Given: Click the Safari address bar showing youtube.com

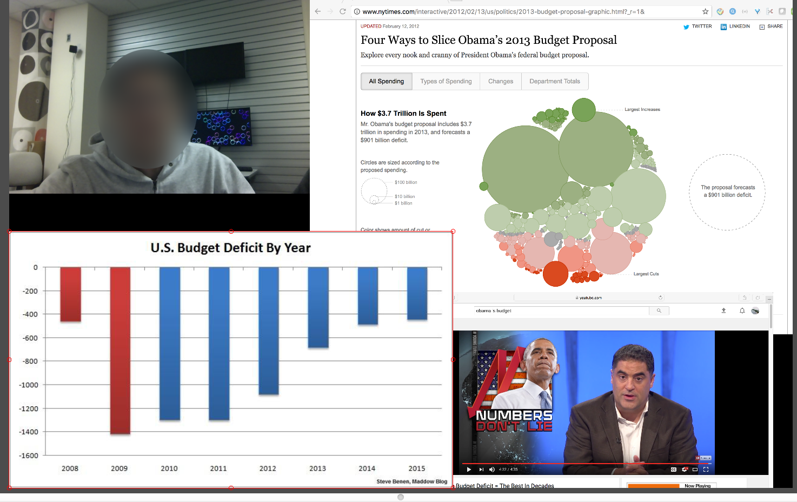Looking at the screenshot, I should pyautogui.click(x=589, y=298).
